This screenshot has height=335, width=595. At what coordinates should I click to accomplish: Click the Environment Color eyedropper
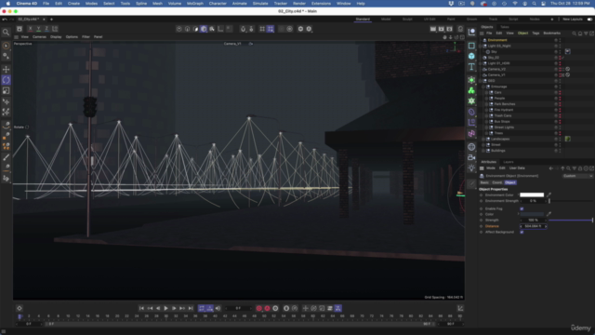[x=549, y=194]
